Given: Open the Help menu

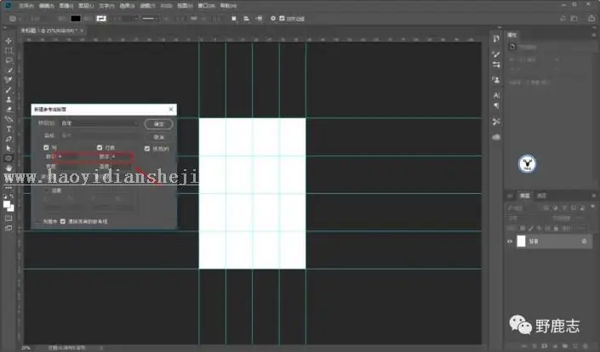Looking at the screenshot, I should click(228, 6).
